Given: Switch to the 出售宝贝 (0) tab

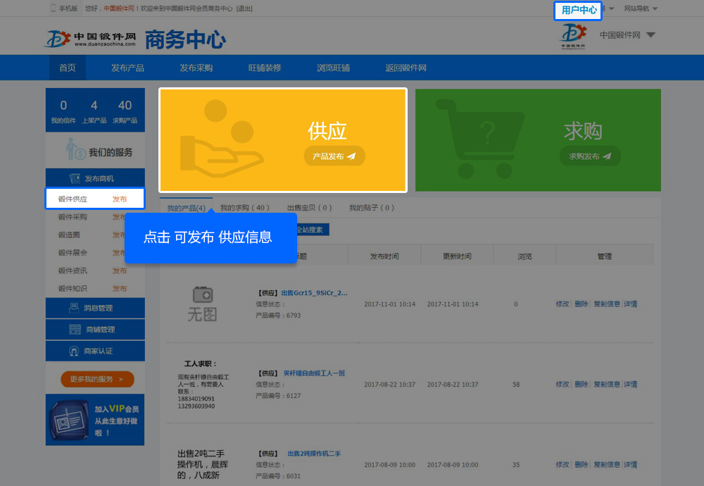Looking at the screenshot, I should [x=309, y=208].
